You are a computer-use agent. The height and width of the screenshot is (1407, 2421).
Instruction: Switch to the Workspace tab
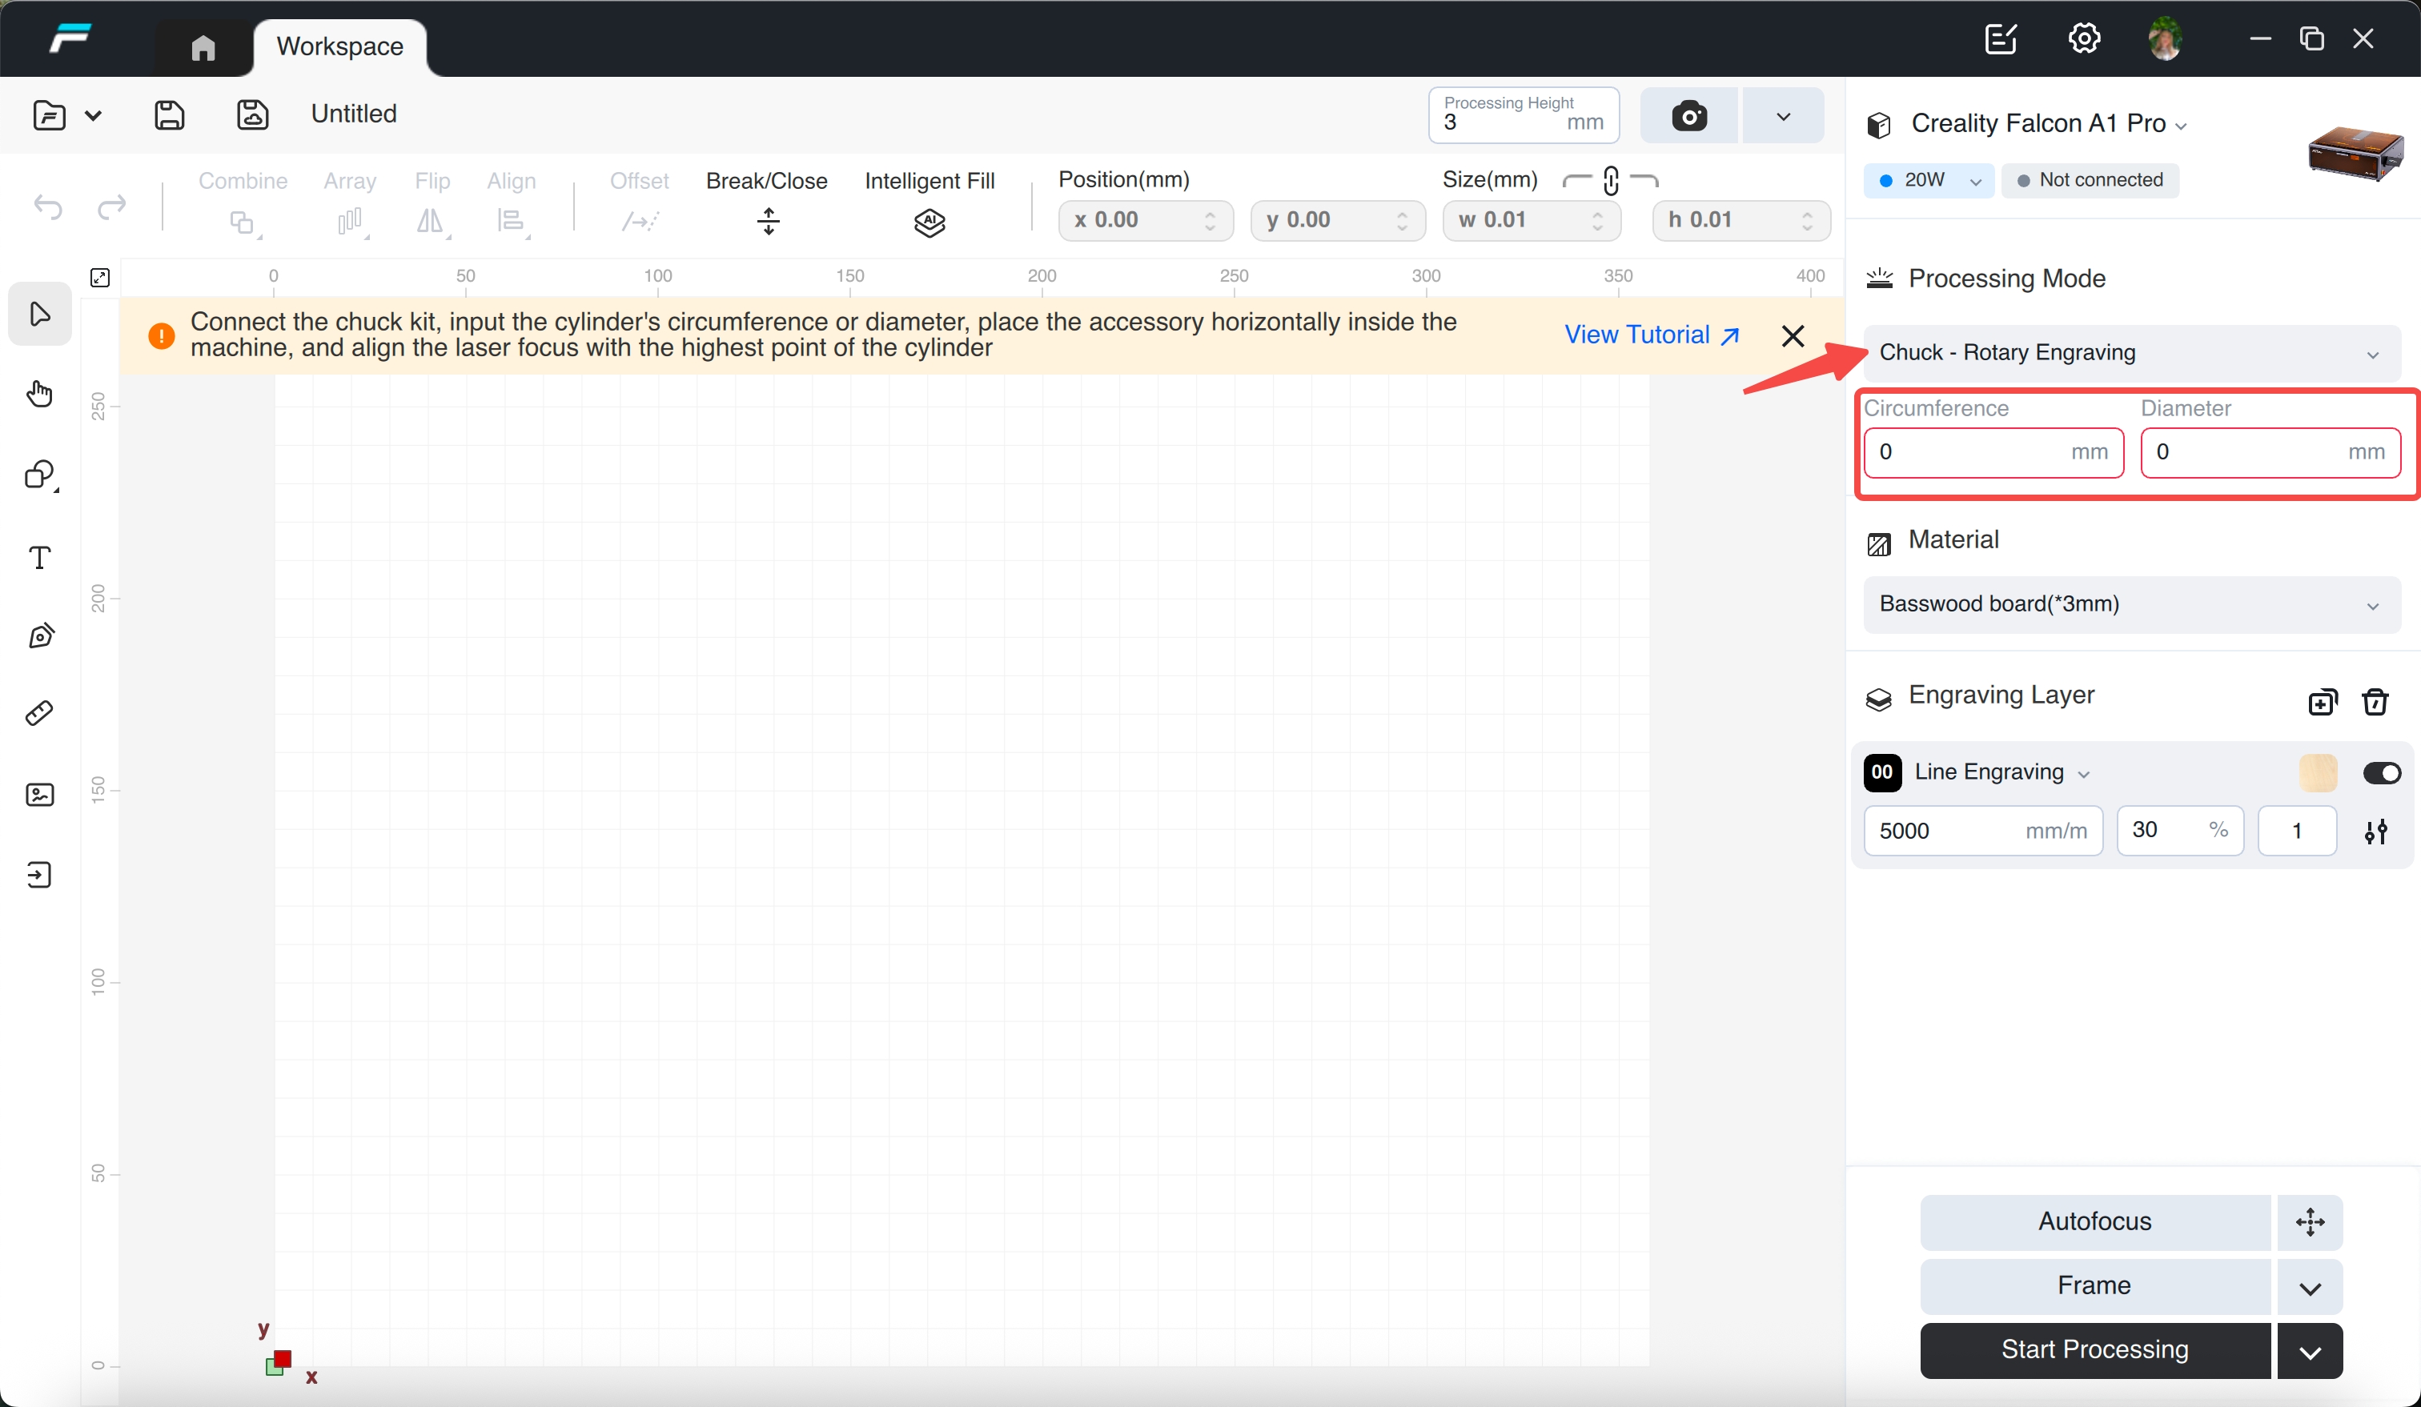(x=339, y=46)
